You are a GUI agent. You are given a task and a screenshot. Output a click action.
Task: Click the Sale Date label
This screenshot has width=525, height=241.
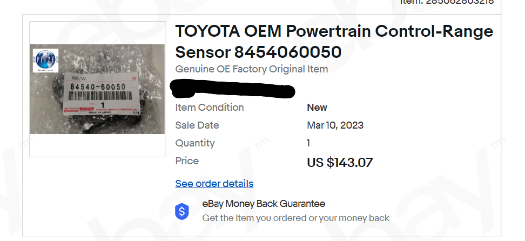tap(197, 125)
